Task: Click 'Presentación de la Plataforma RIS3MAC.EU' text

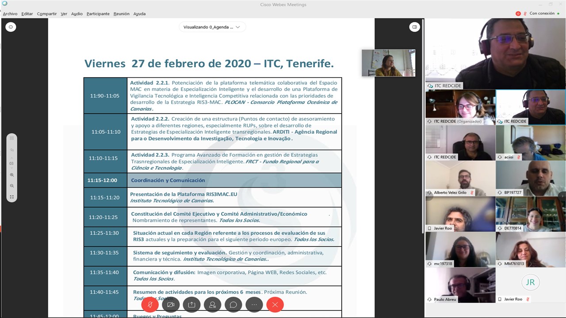Action: click(184, 194)
